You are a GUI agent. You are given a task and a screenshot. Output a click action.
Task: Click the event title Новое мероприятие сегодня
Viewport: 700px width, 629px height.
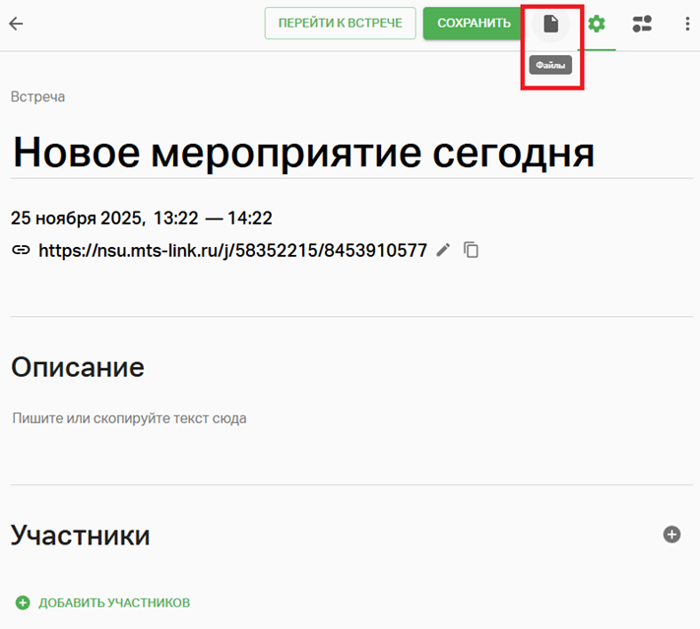pos(303,153)
